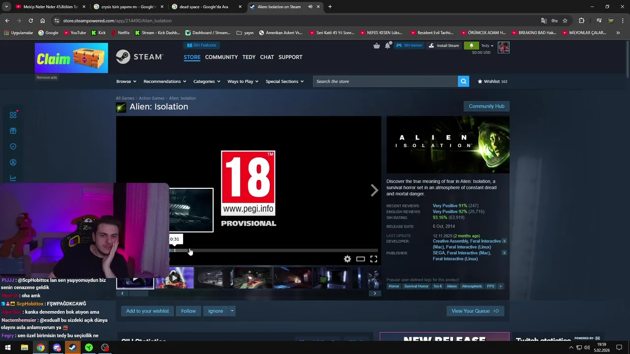Open video settings gear icon
630x354 pixels.
tap(347, 259)
